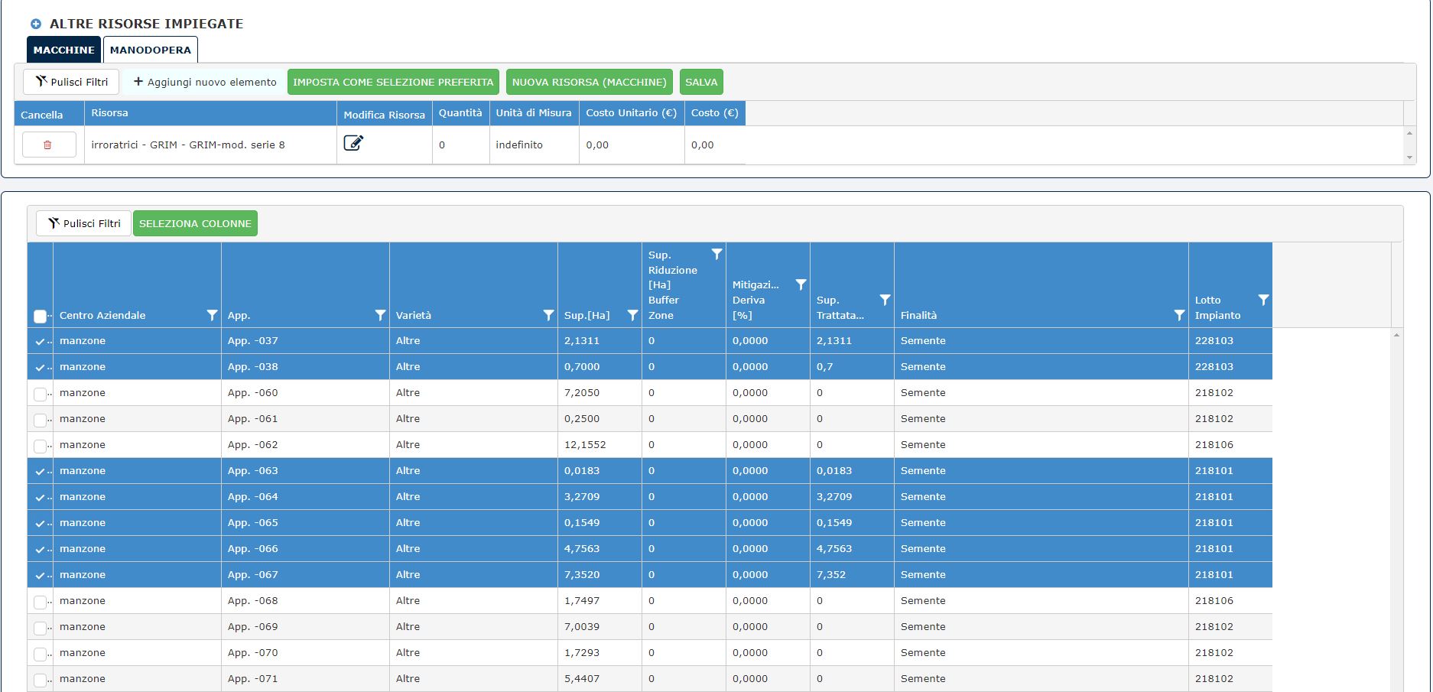Open Sup. Trattata column filter

(885, 300)
